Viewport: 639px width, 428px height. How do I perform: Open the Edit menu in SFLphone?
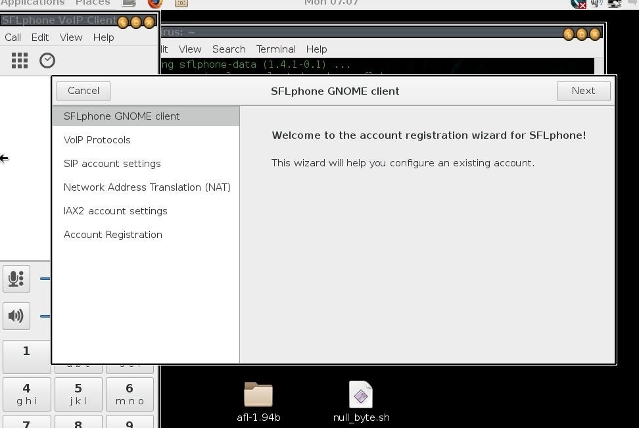coord(40,37)
